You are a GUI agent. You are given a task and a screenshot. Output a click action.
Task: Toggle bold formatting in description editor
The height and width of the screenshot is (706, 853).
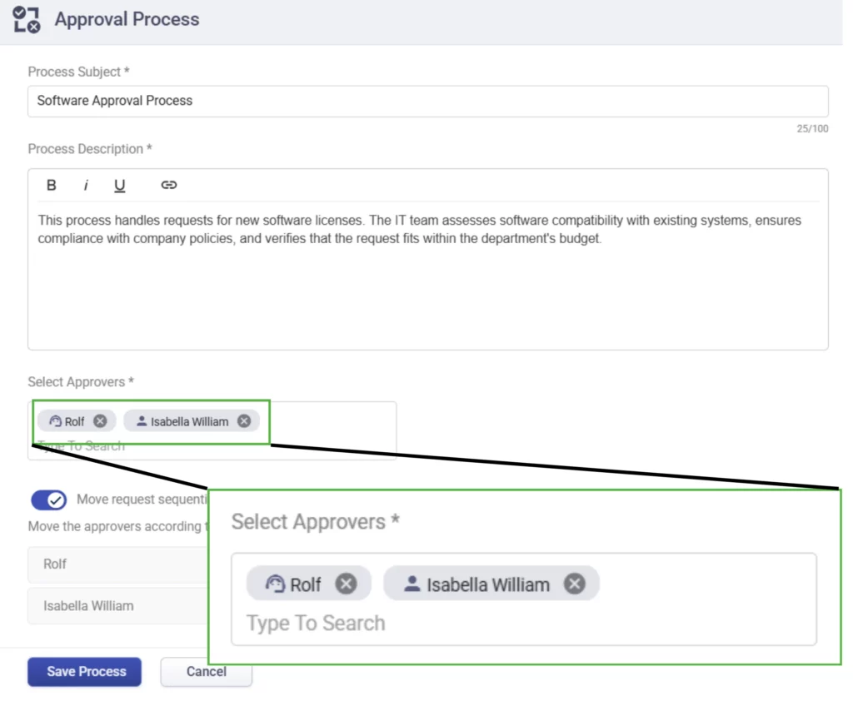point(52,185)
